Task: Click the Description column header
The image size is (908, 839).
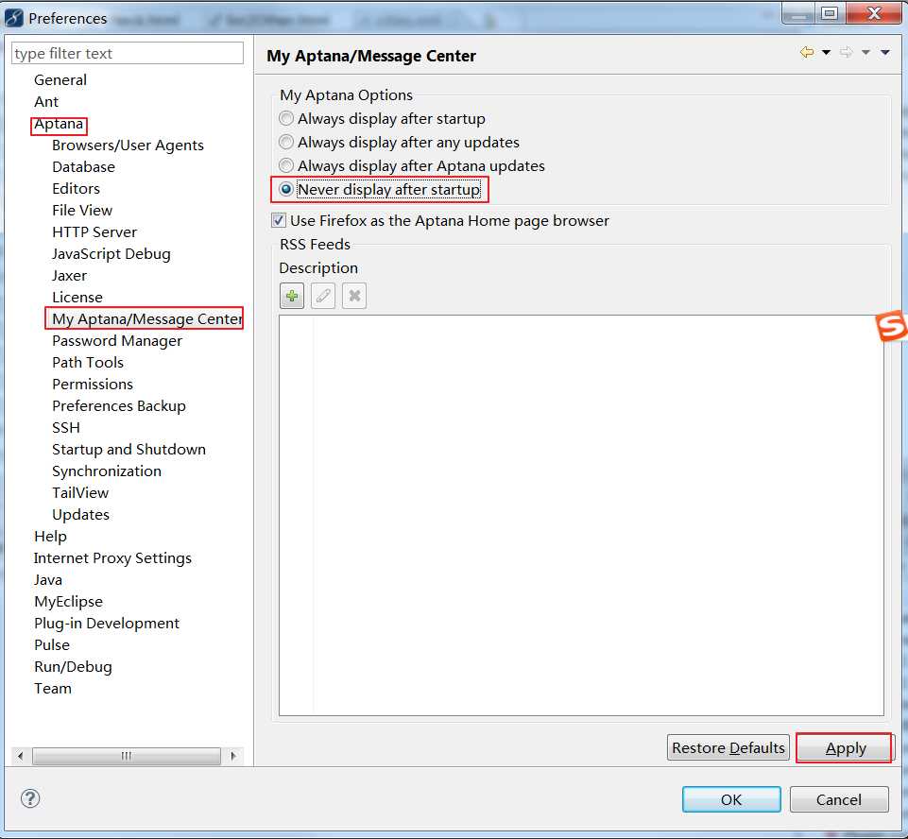Action: tap(318, 268)
